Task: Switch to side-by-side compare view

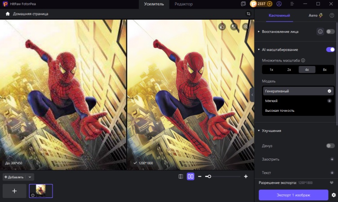Action: [191, 176]
